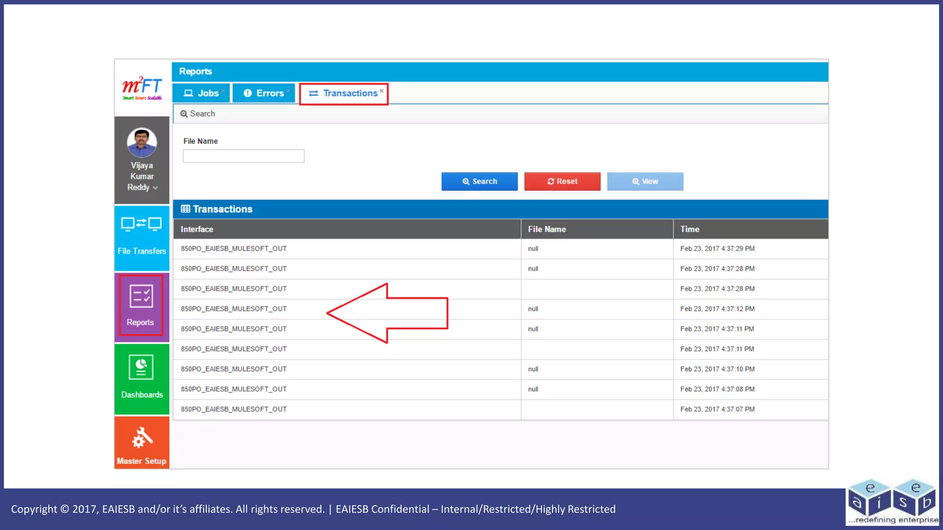Click the magnifier icon in the Search panel header

coord(184,114)
